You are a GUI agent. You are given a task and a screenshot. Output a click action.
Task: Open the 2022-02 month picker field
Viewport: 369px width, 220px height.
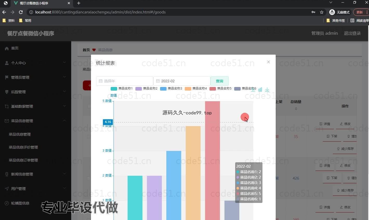182,81
